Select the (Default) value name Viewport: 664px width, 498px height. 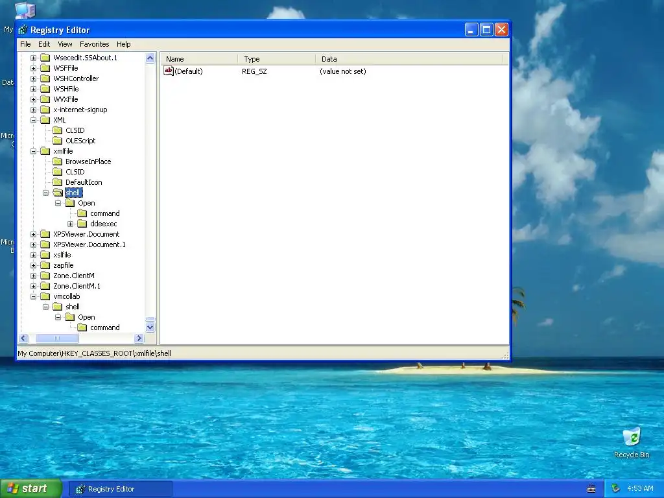tap(189, 71)
